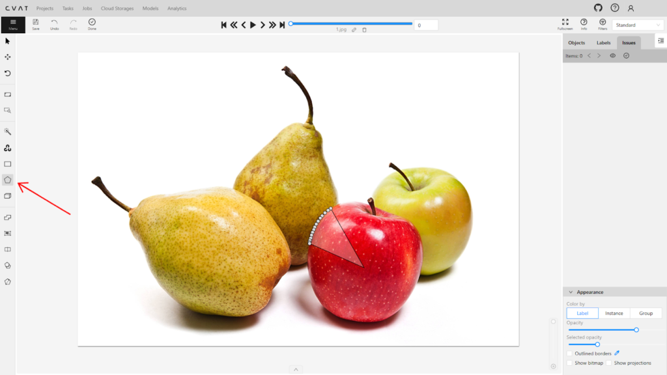Choose the fit image tool
Viewport: 667px width, 375px height.
coord(8,94)
